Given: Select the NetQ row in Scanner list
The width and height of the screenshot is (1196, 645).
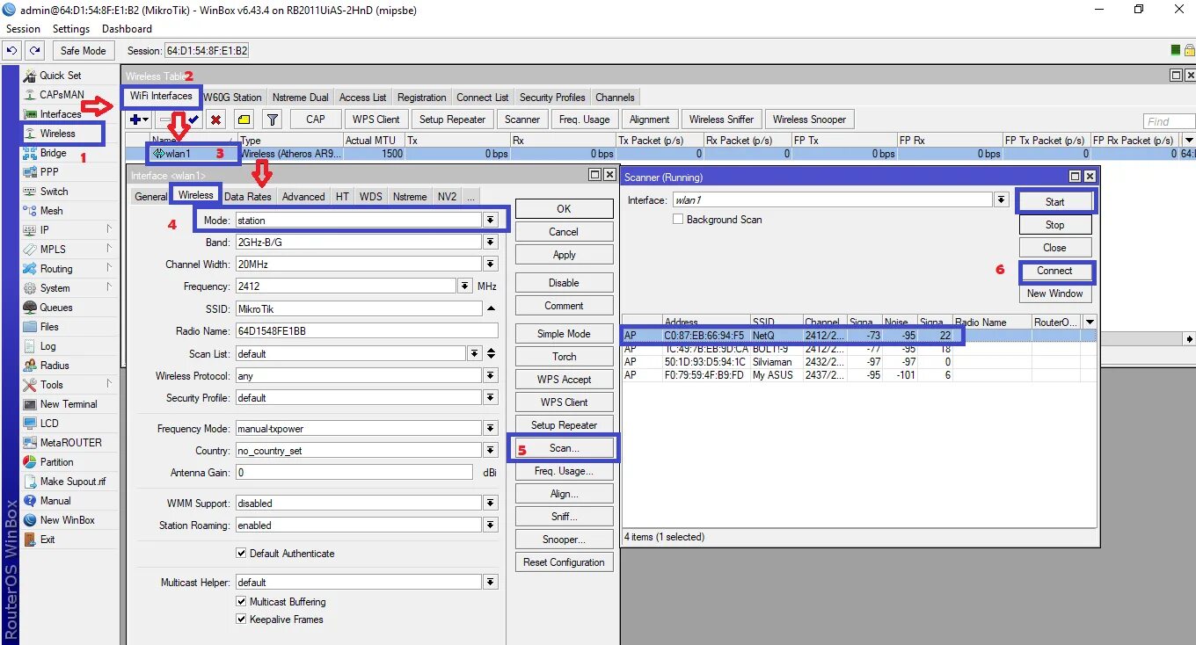Looking at the screenshot, I should click(858, 336).
